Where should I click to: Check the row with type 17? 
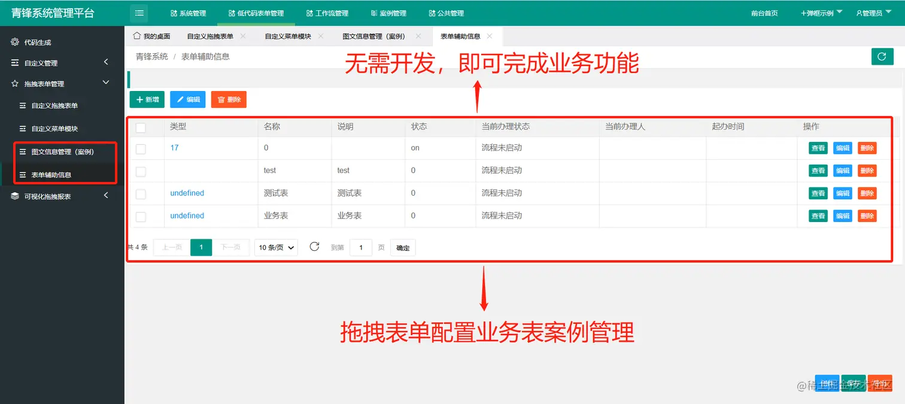141,148
